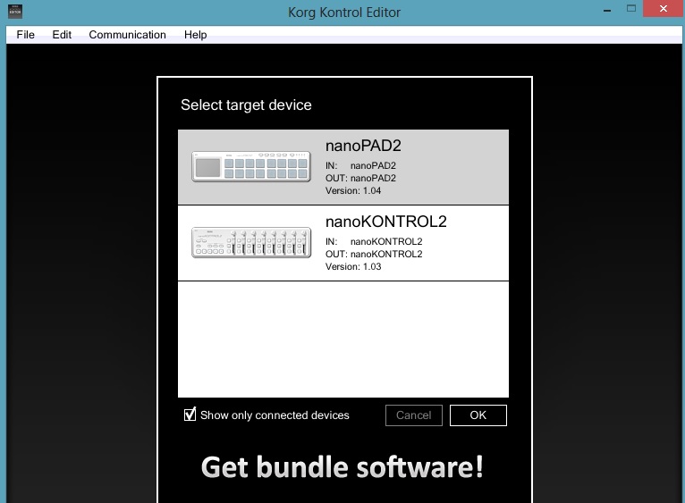The image size is (685, 503).
Task: Click 'OUT: nanoKONTROL2' port line
Action: 374,254
